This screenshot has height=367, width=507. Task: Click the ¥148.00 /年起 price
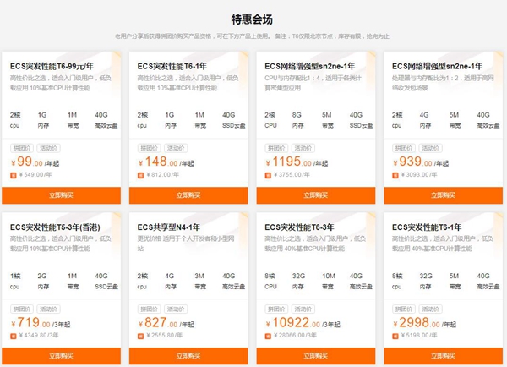pyautogui.click(x=166, y=162)
